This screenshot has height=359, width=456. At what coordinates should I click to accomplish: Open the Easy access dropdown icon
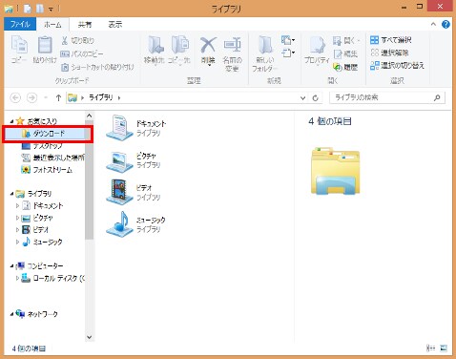pos(288,53)
